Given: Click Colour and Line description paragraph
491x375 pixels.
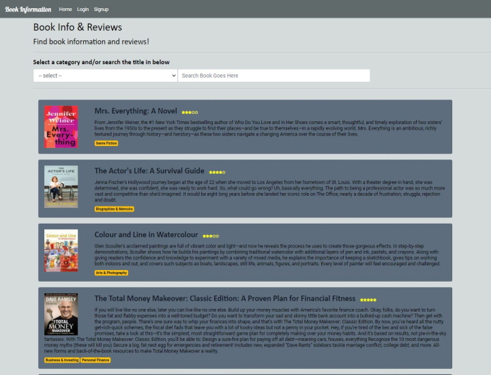Looking at the screenshot, I should point(267,255).
